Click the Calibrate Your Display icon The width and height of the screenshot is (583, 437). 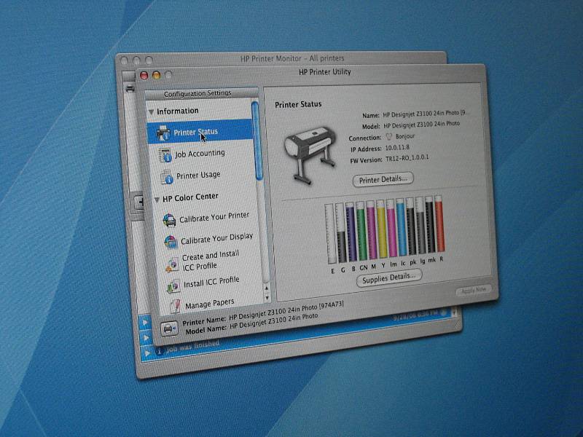[x=171, y=242]
